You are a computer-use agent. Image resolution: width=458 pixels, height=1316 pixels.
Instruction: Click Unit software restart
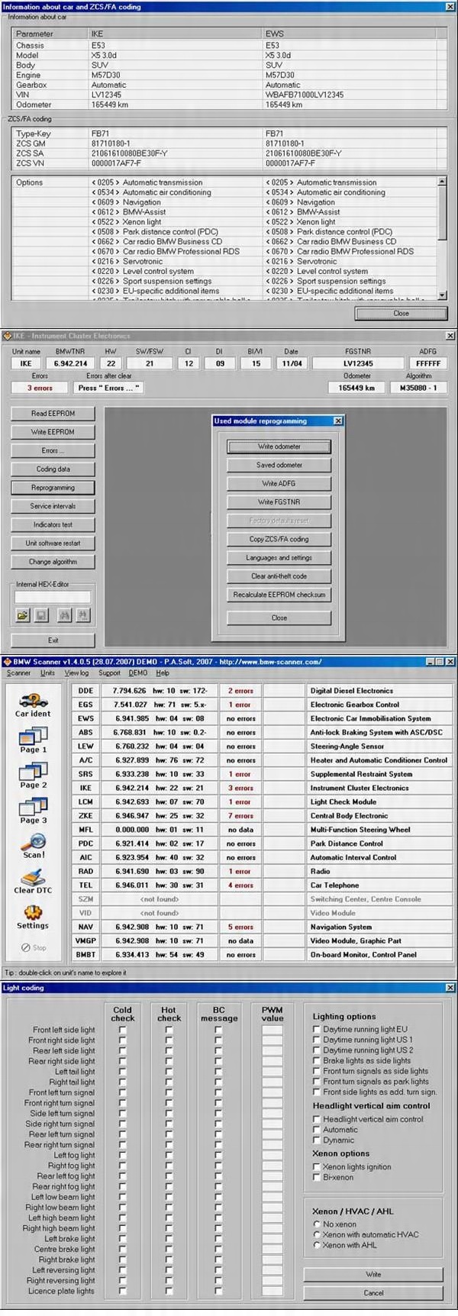tap(53, 543)
